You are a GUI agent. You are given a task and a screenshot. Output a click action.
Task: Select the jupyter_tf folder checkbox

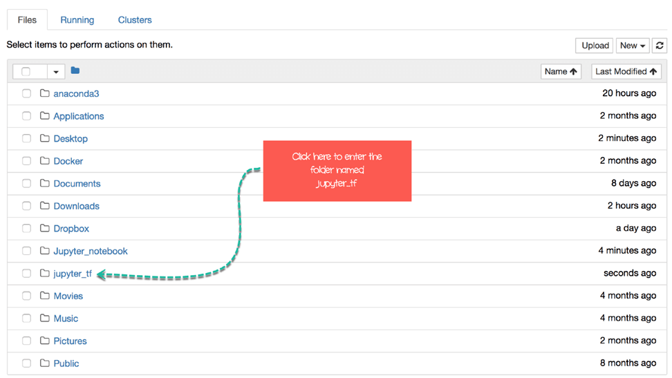pos(26,274)
